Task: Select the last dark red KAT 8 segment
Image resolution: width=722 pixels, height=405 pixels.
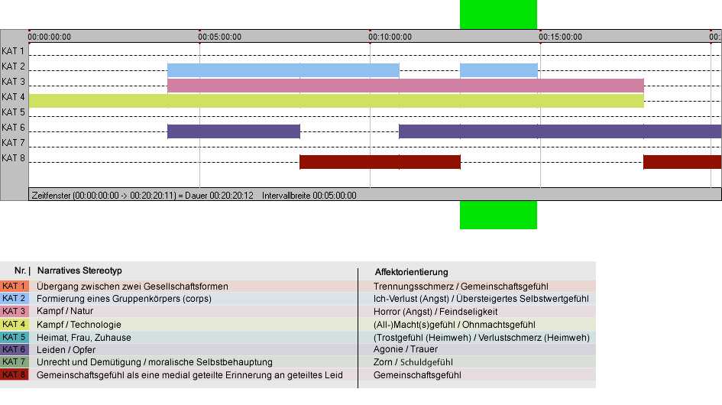Action: point(682,162)
